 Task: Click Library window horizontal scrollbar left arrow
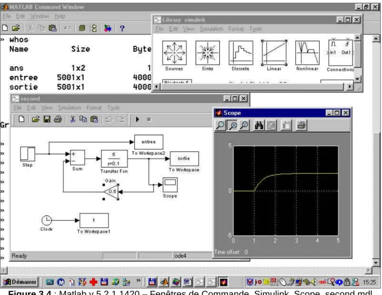click(x=157, y=87)
